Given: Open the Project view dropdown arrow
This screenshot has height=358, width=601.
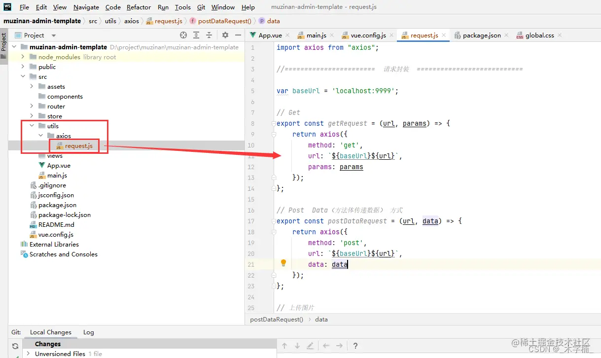Looking at the screenshot, I should pos(54,36).
